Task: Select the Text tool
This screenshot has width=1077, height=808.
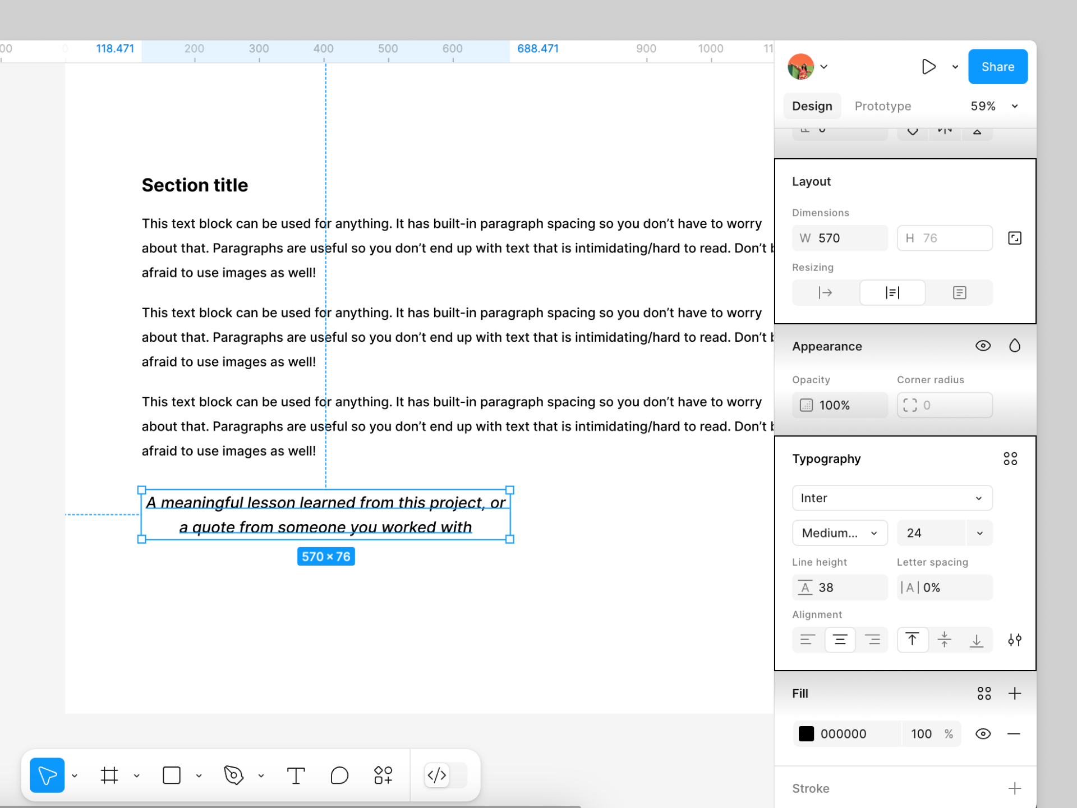Action: (x=296, y=775)
